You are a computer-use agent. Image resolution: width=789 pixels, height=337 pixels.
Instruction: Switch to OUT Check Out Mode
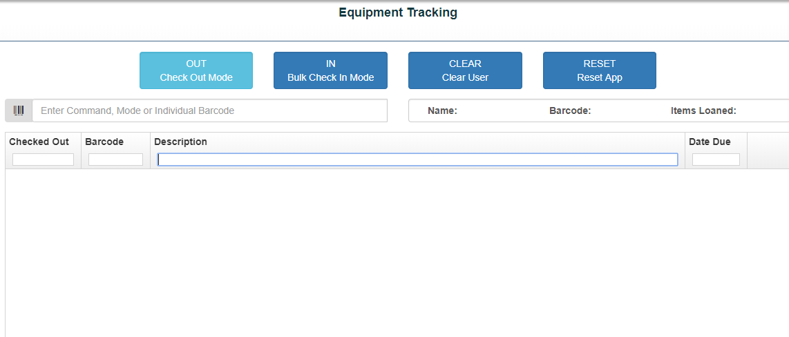point(196,70)
